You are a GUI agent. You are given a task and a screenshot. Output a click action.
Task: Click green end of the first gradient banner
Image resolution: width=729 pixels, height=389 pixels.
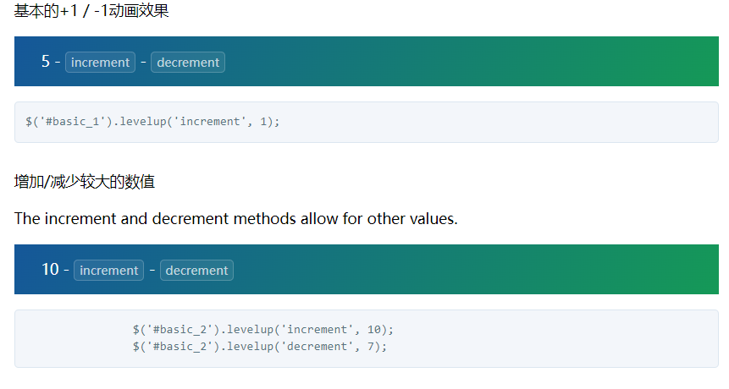[x=688, y=61]
